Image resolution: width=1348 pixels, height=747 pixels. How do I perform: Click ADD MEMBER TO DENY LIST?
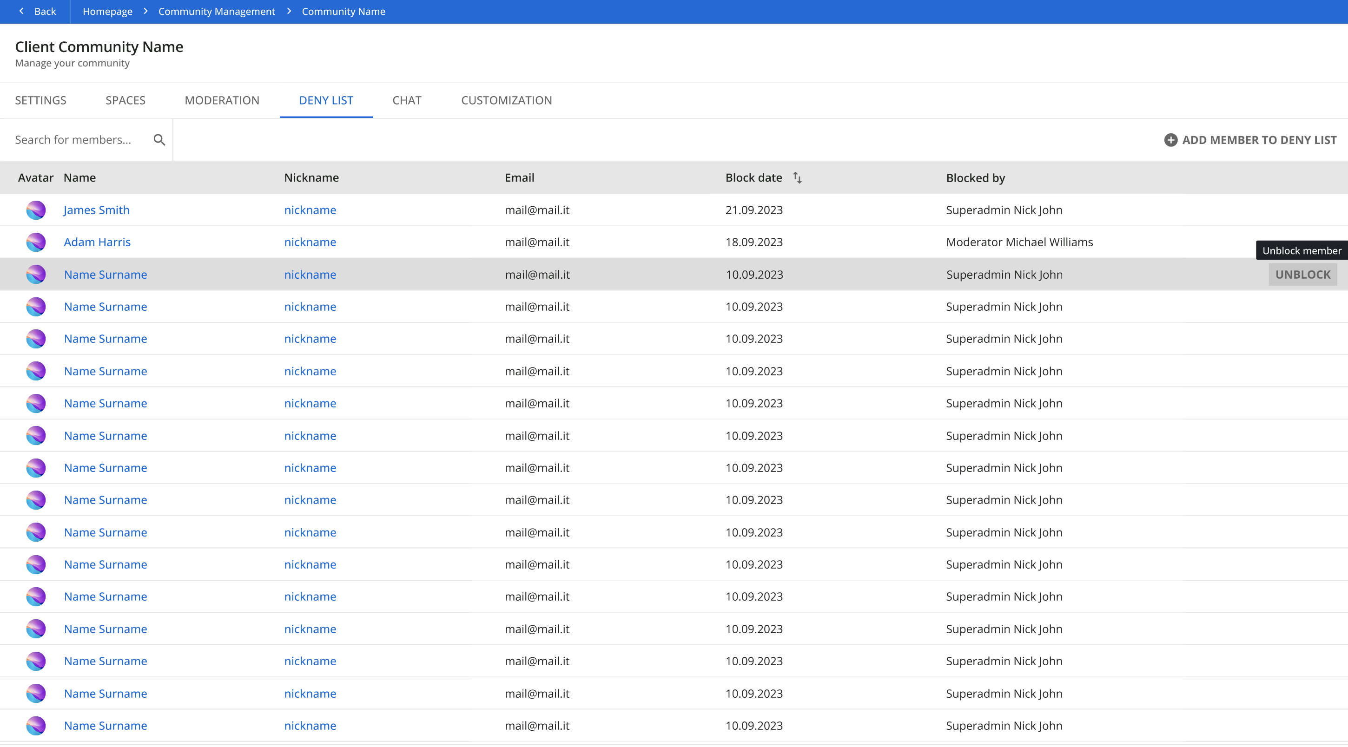click(1258, 140)
